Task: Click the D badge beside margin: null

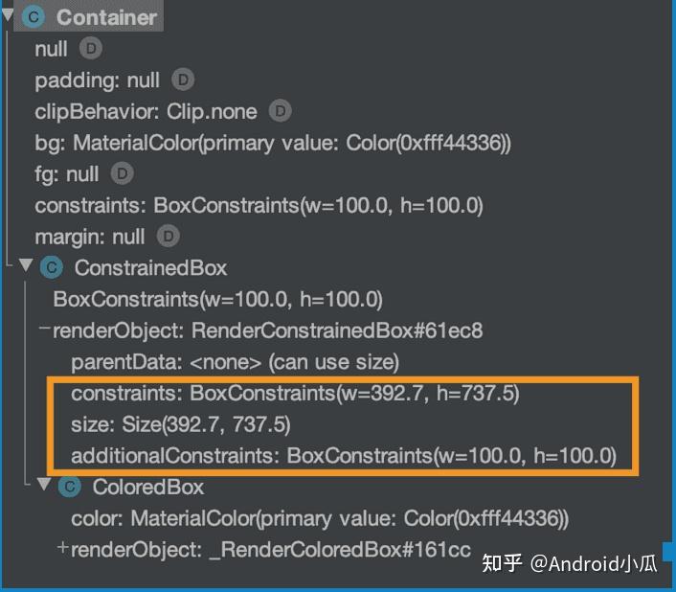Action: [169, 237]
